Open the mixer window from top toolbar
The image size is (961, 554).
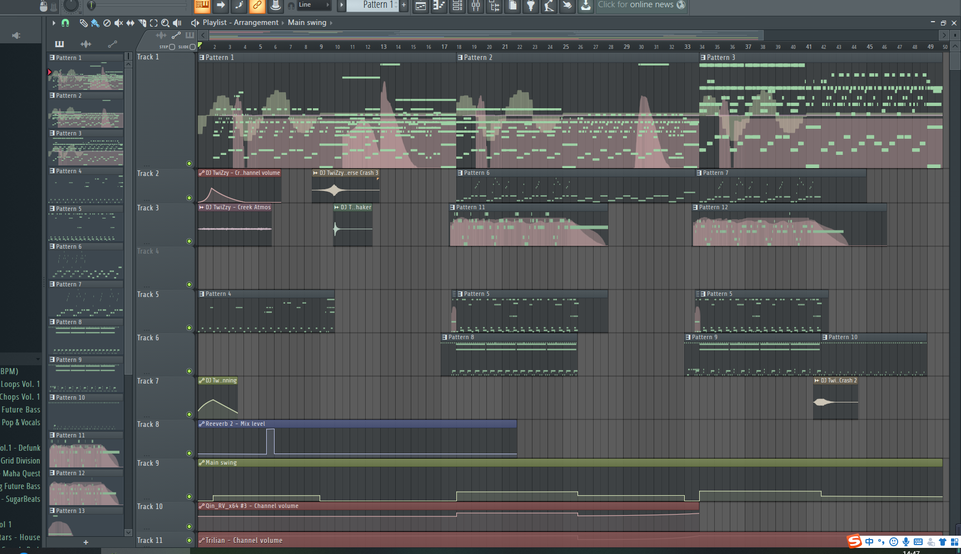tap(476, 6)
